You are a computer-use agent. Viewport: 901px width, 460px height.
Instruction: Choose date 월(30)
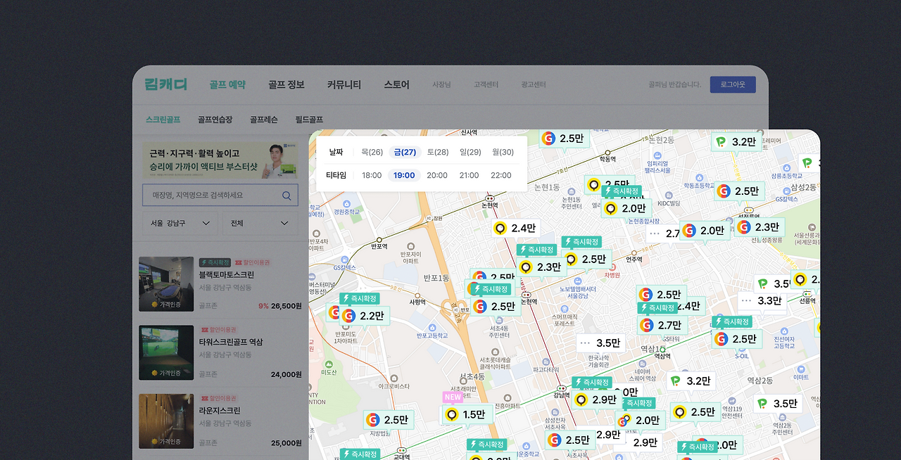tap(503, 152)
